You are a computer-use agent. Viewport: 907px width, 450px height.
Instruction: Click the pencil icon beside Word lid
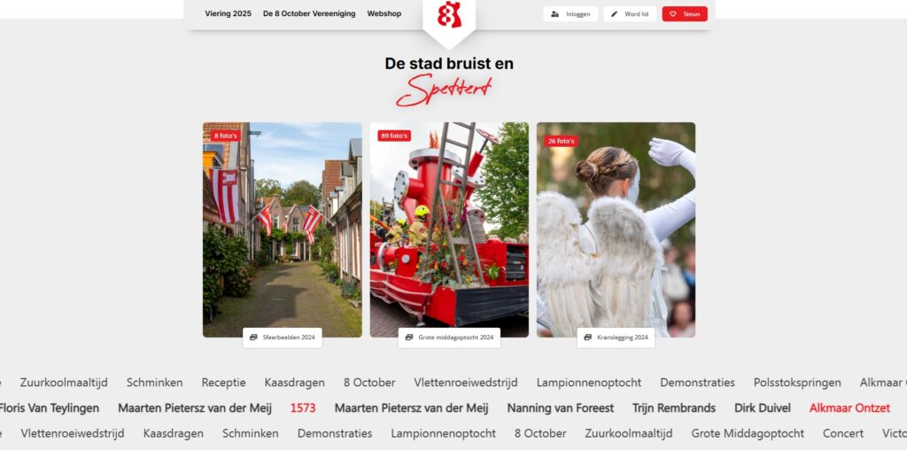click(x=615, y=14)
